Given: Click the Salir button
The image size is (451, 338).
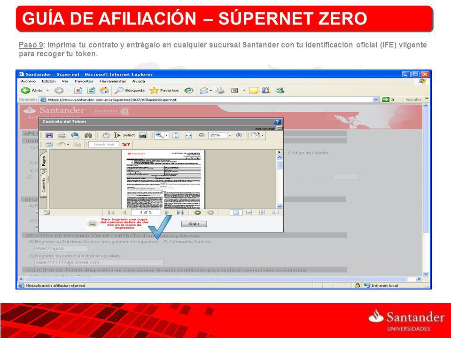Looking at the screenshot, I should [x=194, y=224].
